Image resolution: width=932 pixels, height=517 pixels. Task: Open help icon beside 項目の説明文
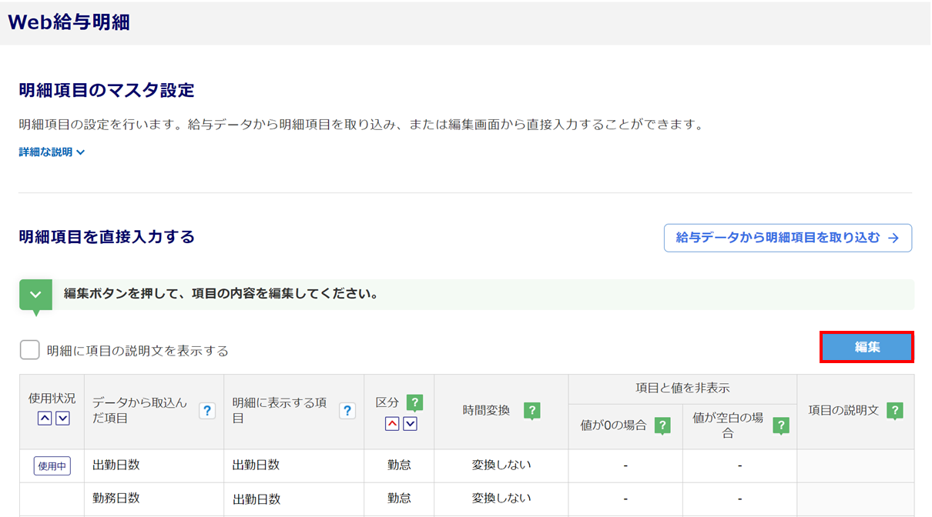pos(894,411)
